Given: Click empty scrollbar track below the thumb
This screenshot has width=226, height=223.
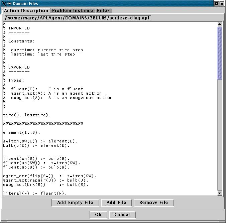Looking at the screenshot, I should 220,134.
